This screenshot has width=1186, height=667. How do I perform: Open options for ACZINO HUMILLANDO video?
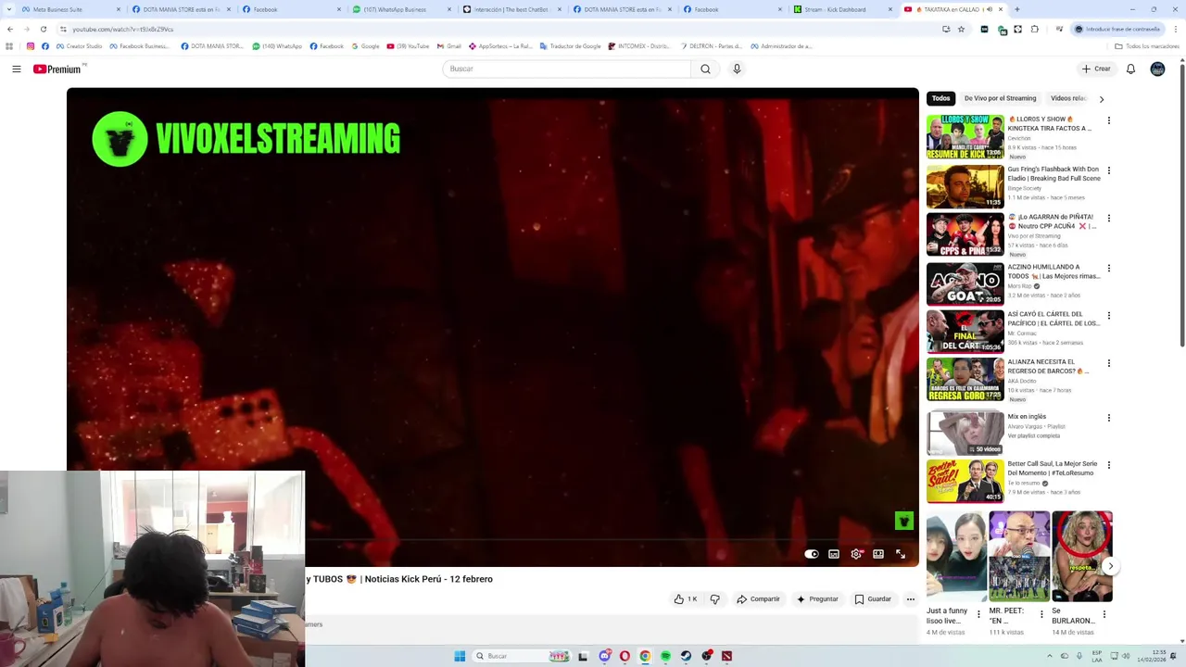[1108, 268]
